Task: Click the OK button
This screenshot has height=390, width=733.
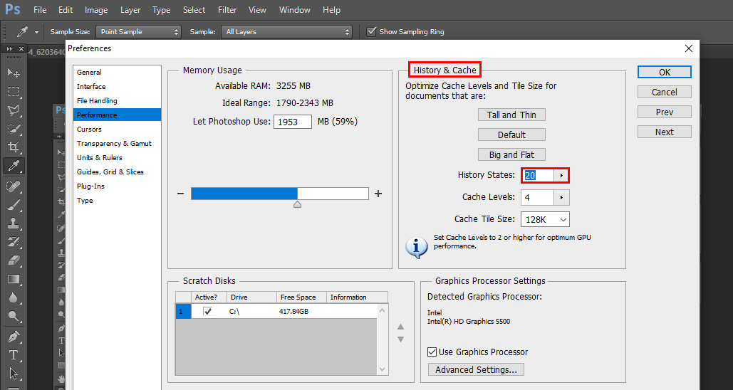Action: (665, 72)
